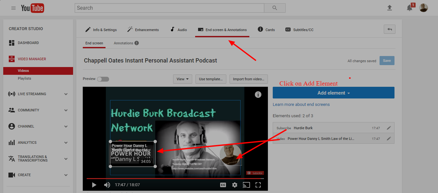Viewport: 438px width, 193px height.
Task: Toggle closed captions in player
Action: (x=223, y=185)
